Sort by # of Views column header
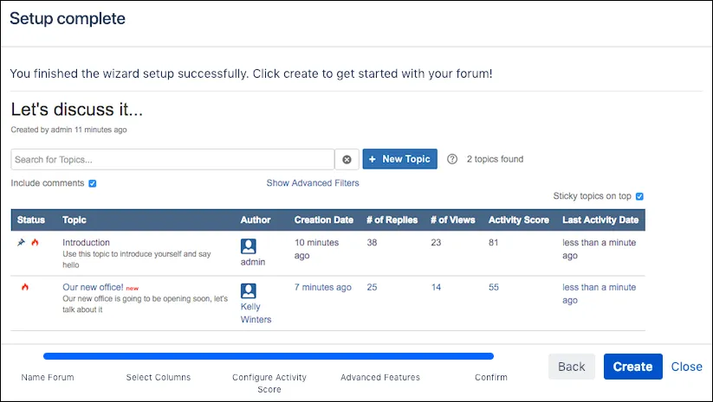Viewport: 713px width, 402px height. tap(453, 220)
